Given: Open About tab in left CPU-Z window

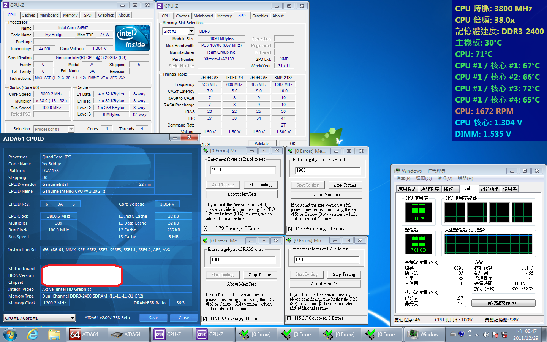Looking at the screenshot, I should (x=124, y=15).
